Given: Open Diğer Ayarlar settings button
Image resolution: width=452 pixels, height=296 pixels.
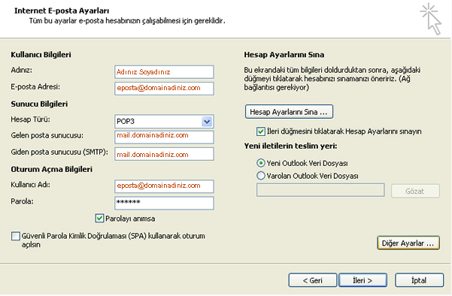Looking at the screenshot, I should tap(408, 243).
